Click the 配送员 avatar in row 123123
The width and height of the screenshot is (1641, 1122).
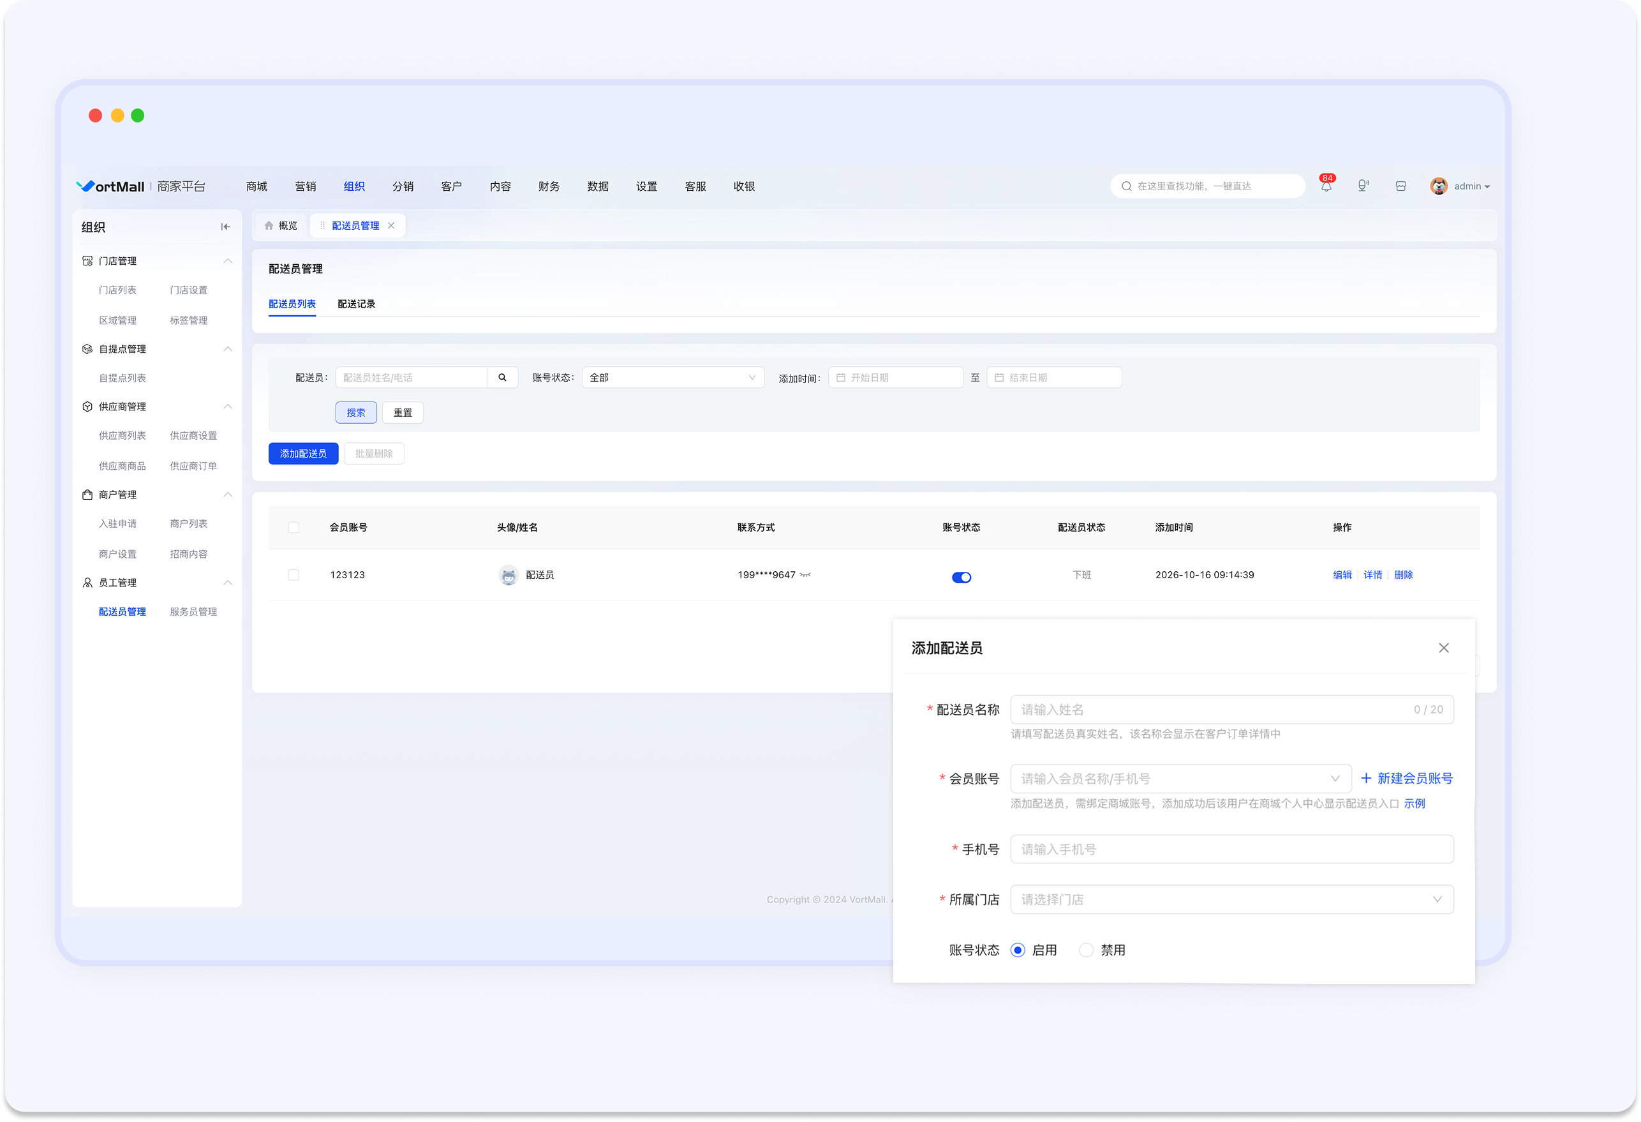509,575
